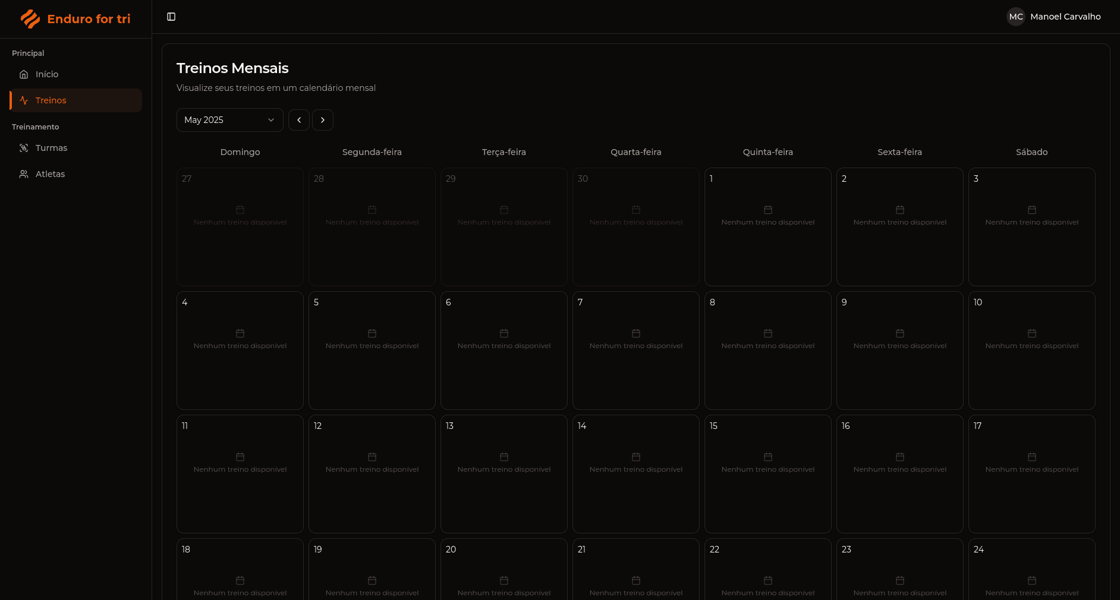Image resolution: width=1120 pixels, height=600 pixels.
Task: Click 'Nenhum treino disponível' in day 21
Action: point(636,593)
